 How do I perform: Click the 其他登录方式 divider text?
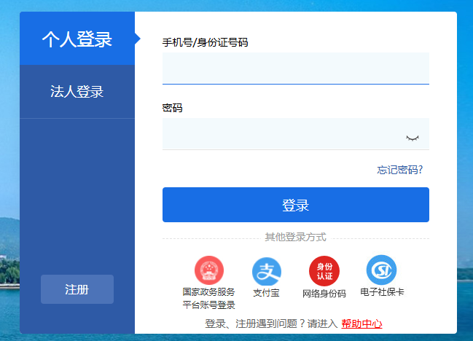click(x=295, y=237)
